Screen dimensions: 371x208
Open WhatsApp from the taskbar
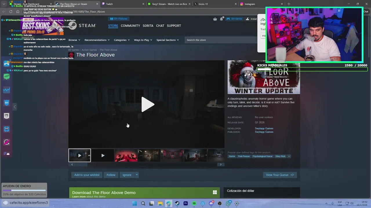[x=228, y=203]
